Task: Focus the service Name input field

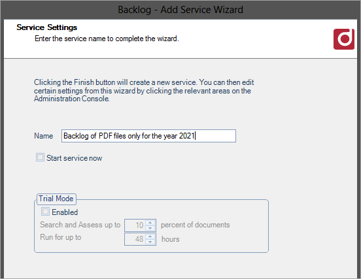Action: click(x=148, y=136)
